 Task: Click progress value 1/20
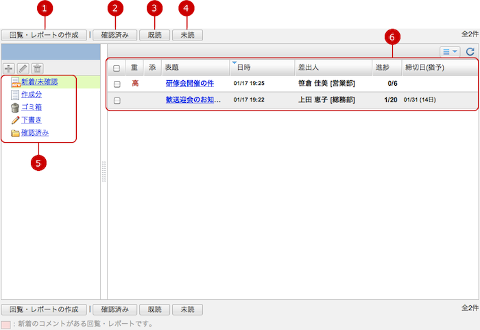coord(391,99)
